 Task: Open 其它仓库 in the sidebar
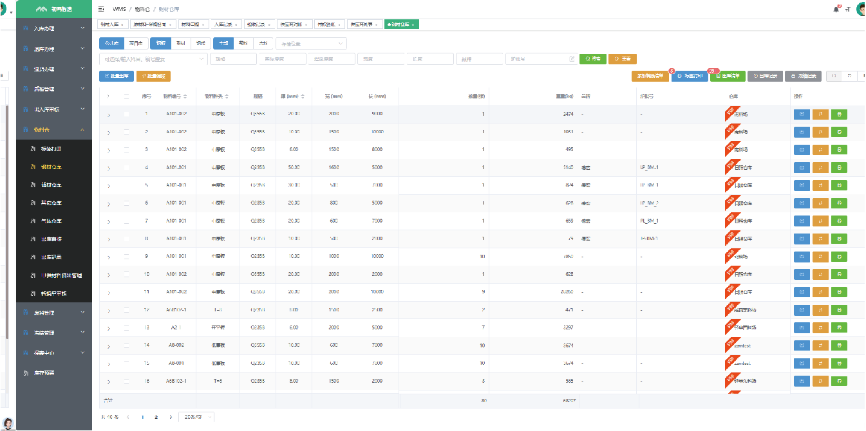54,203
